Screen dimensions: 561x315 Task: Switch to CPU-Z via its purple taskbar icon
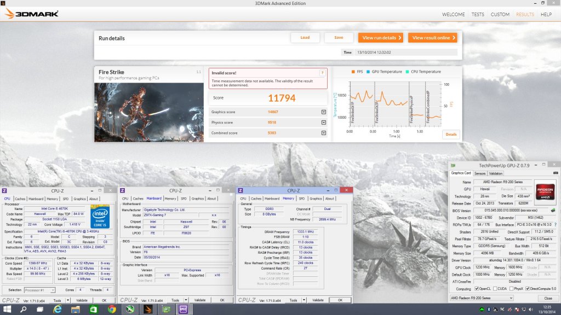point(184,310)
